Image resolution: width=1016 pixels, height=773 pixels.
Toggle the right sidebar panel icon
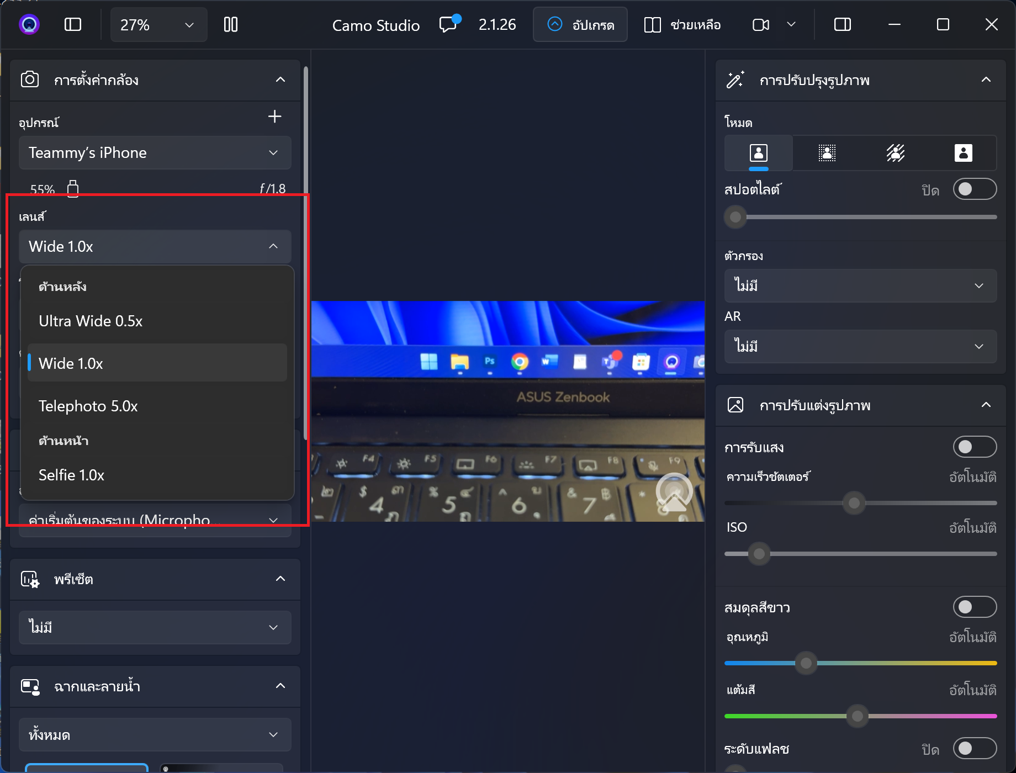click(842, 24)
